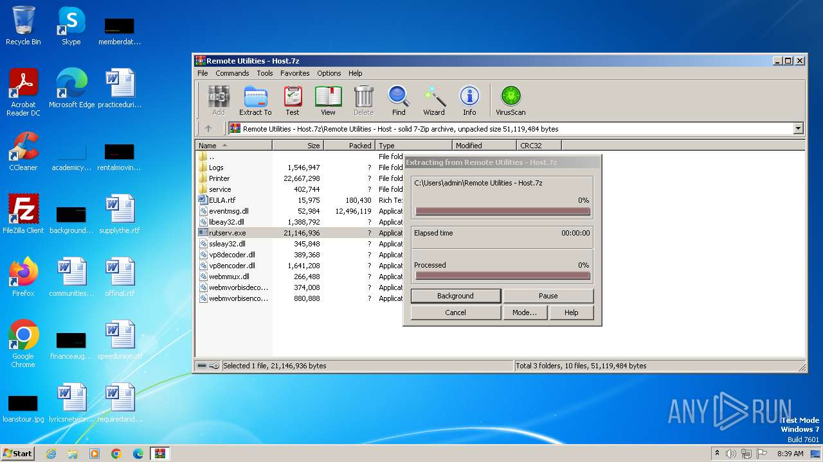Click the Add toolbar icon in WinRAR

click(219, 101)
